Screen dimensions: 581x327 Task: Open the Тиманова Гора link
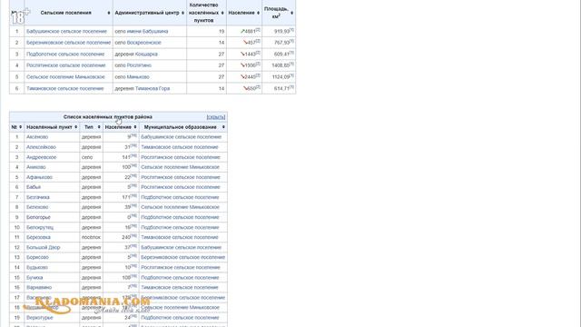tap(153, 89)
